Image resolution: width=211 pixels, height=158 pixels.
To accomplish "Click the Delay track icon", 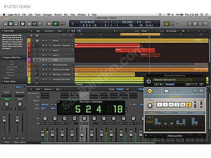I will click(37, 60).
